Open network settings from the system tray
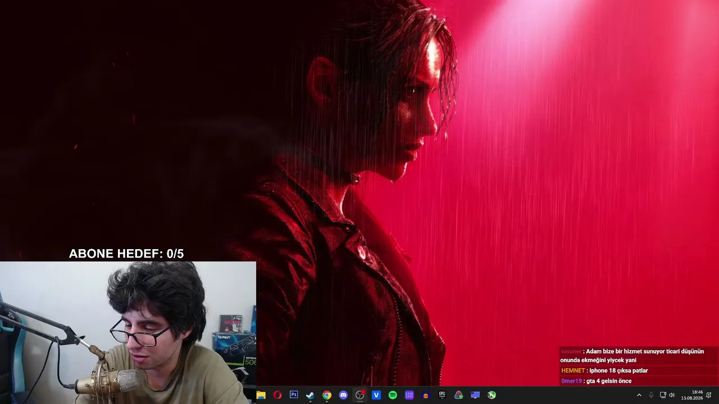Viewport: 719px width, 404px height. click(663, 395)
